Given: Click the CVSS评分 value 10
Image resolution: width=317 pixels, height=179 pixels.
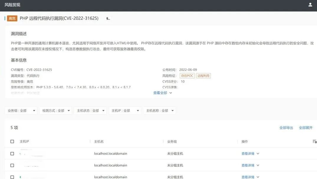Looking at the screenshot, I should pos(183,82).
